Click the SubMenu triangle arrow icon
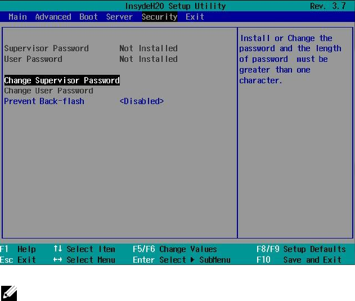Screen dimensions: 355x301 (x=192, y=259)
